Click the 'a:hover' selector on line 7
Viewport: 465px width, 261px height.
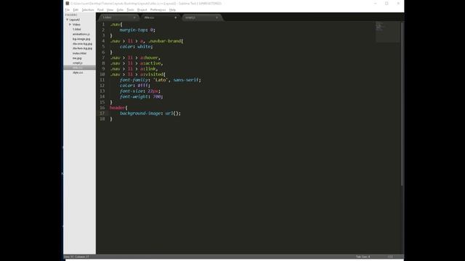[x=150, y=58]
